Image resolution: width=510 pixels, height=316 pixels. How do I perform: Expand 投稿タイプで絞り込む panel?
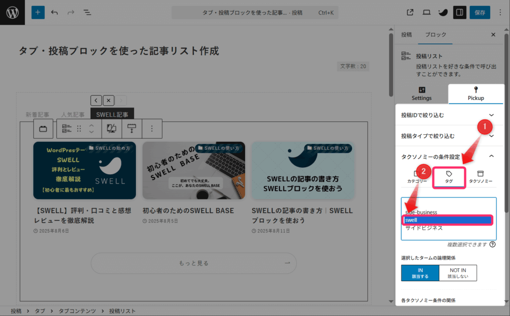(449, 136)
